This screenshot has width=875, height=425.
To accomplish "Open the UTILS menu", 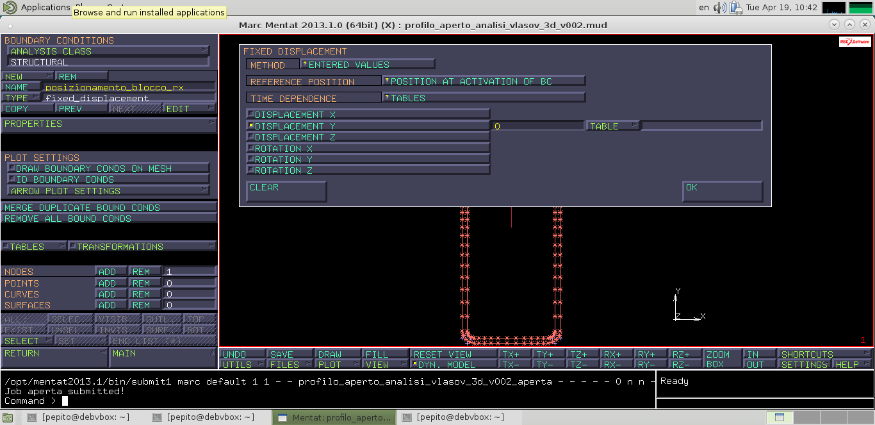I will click(x=243, y=365).
